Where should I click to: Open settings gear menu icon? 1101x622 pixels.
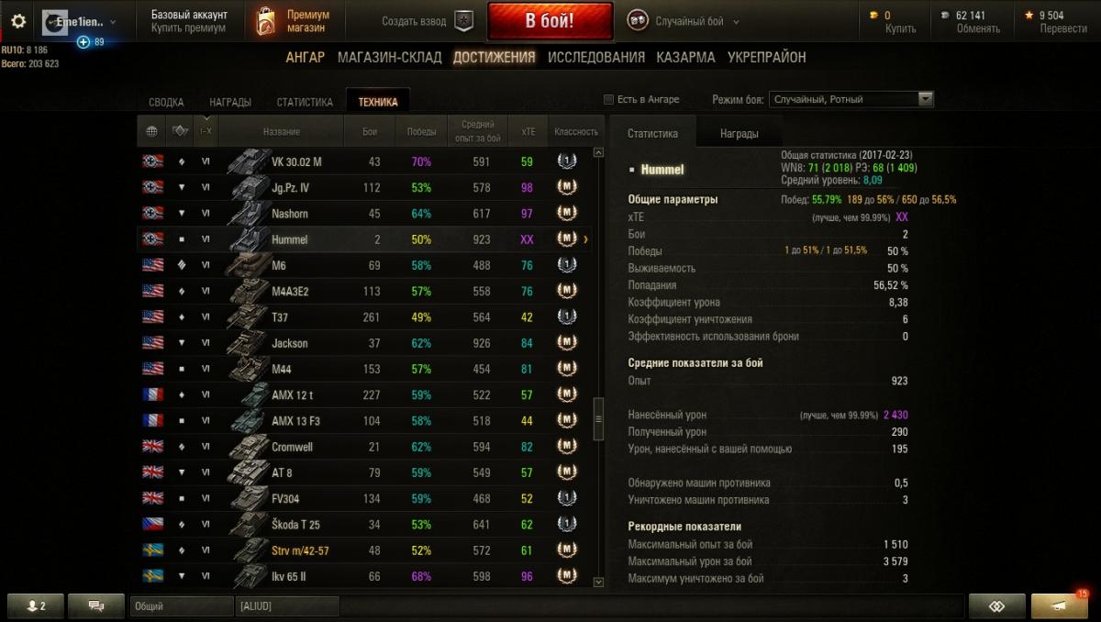tap(18, 21)
